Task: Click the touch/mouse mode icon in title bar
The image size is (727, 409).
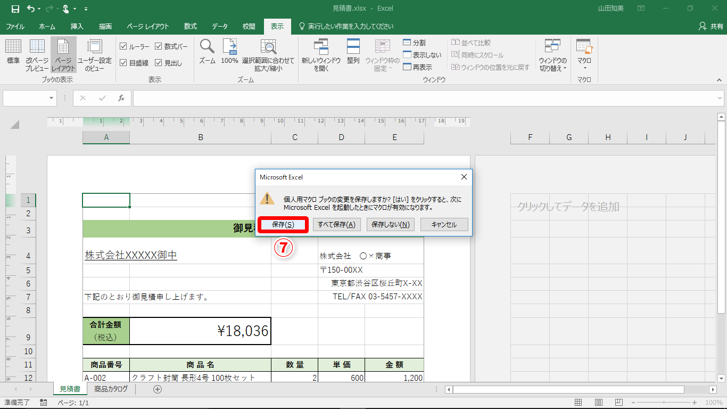Action: click(66, 9)
